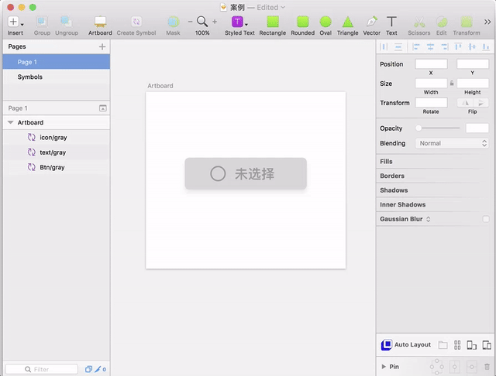Open the document title dropdown chevron

click(283, 7)
